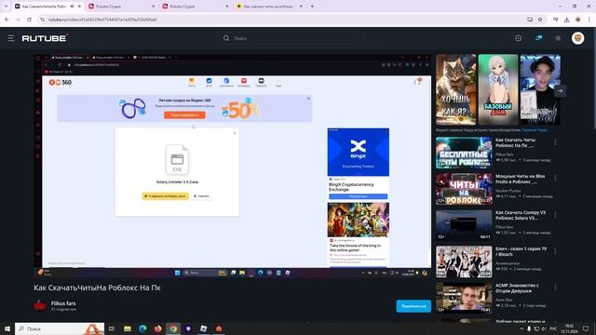
Task: Open options for Мощные Читы Blox Fruits video
Action: 555,178
